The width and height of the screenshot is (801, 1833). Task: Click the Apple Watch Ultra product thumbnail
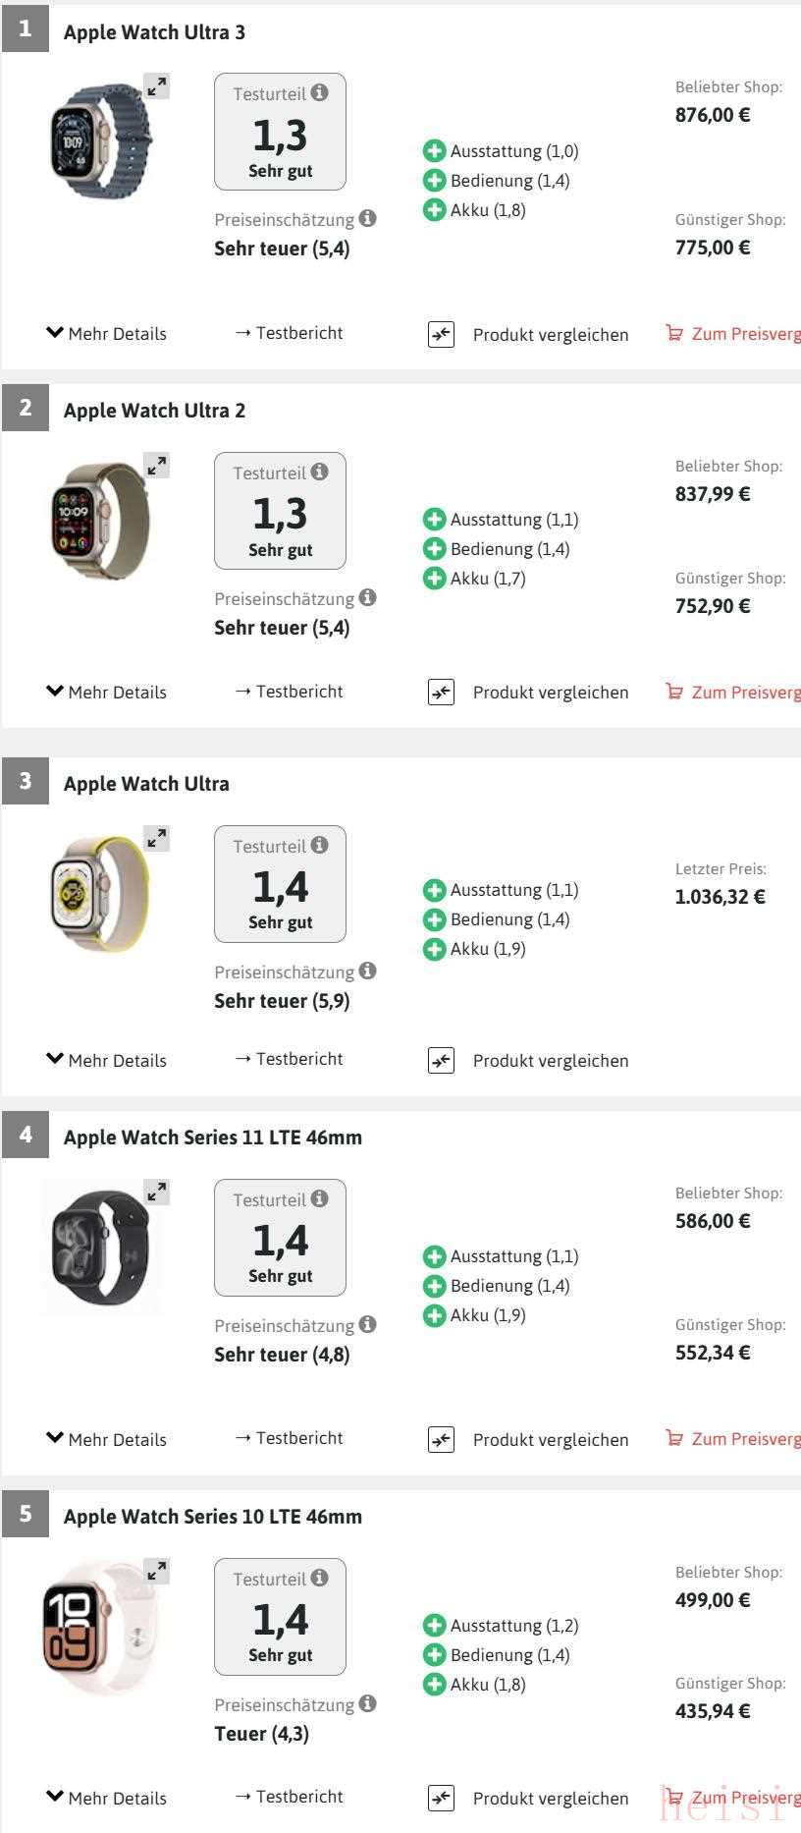(x=99, y=894)
